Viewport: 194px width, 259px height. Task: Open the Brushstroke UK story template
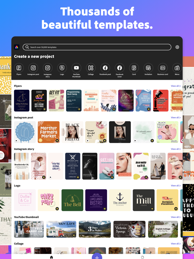[x=22, y=166]
